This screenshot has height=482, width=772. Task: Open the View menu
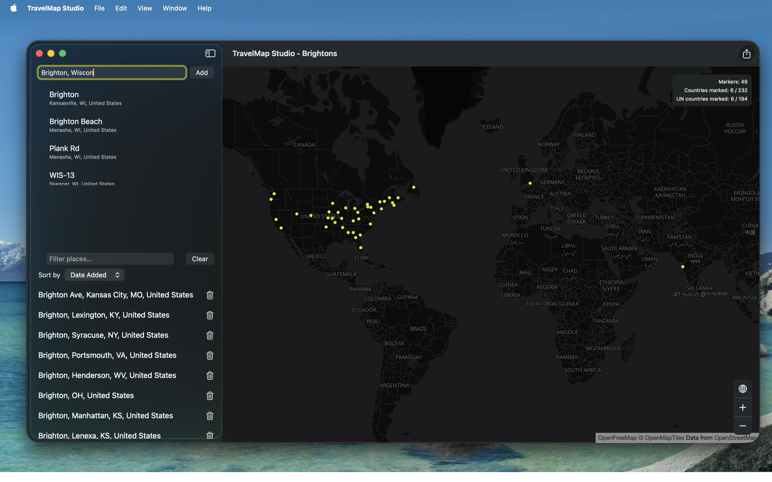coord(144,8)
